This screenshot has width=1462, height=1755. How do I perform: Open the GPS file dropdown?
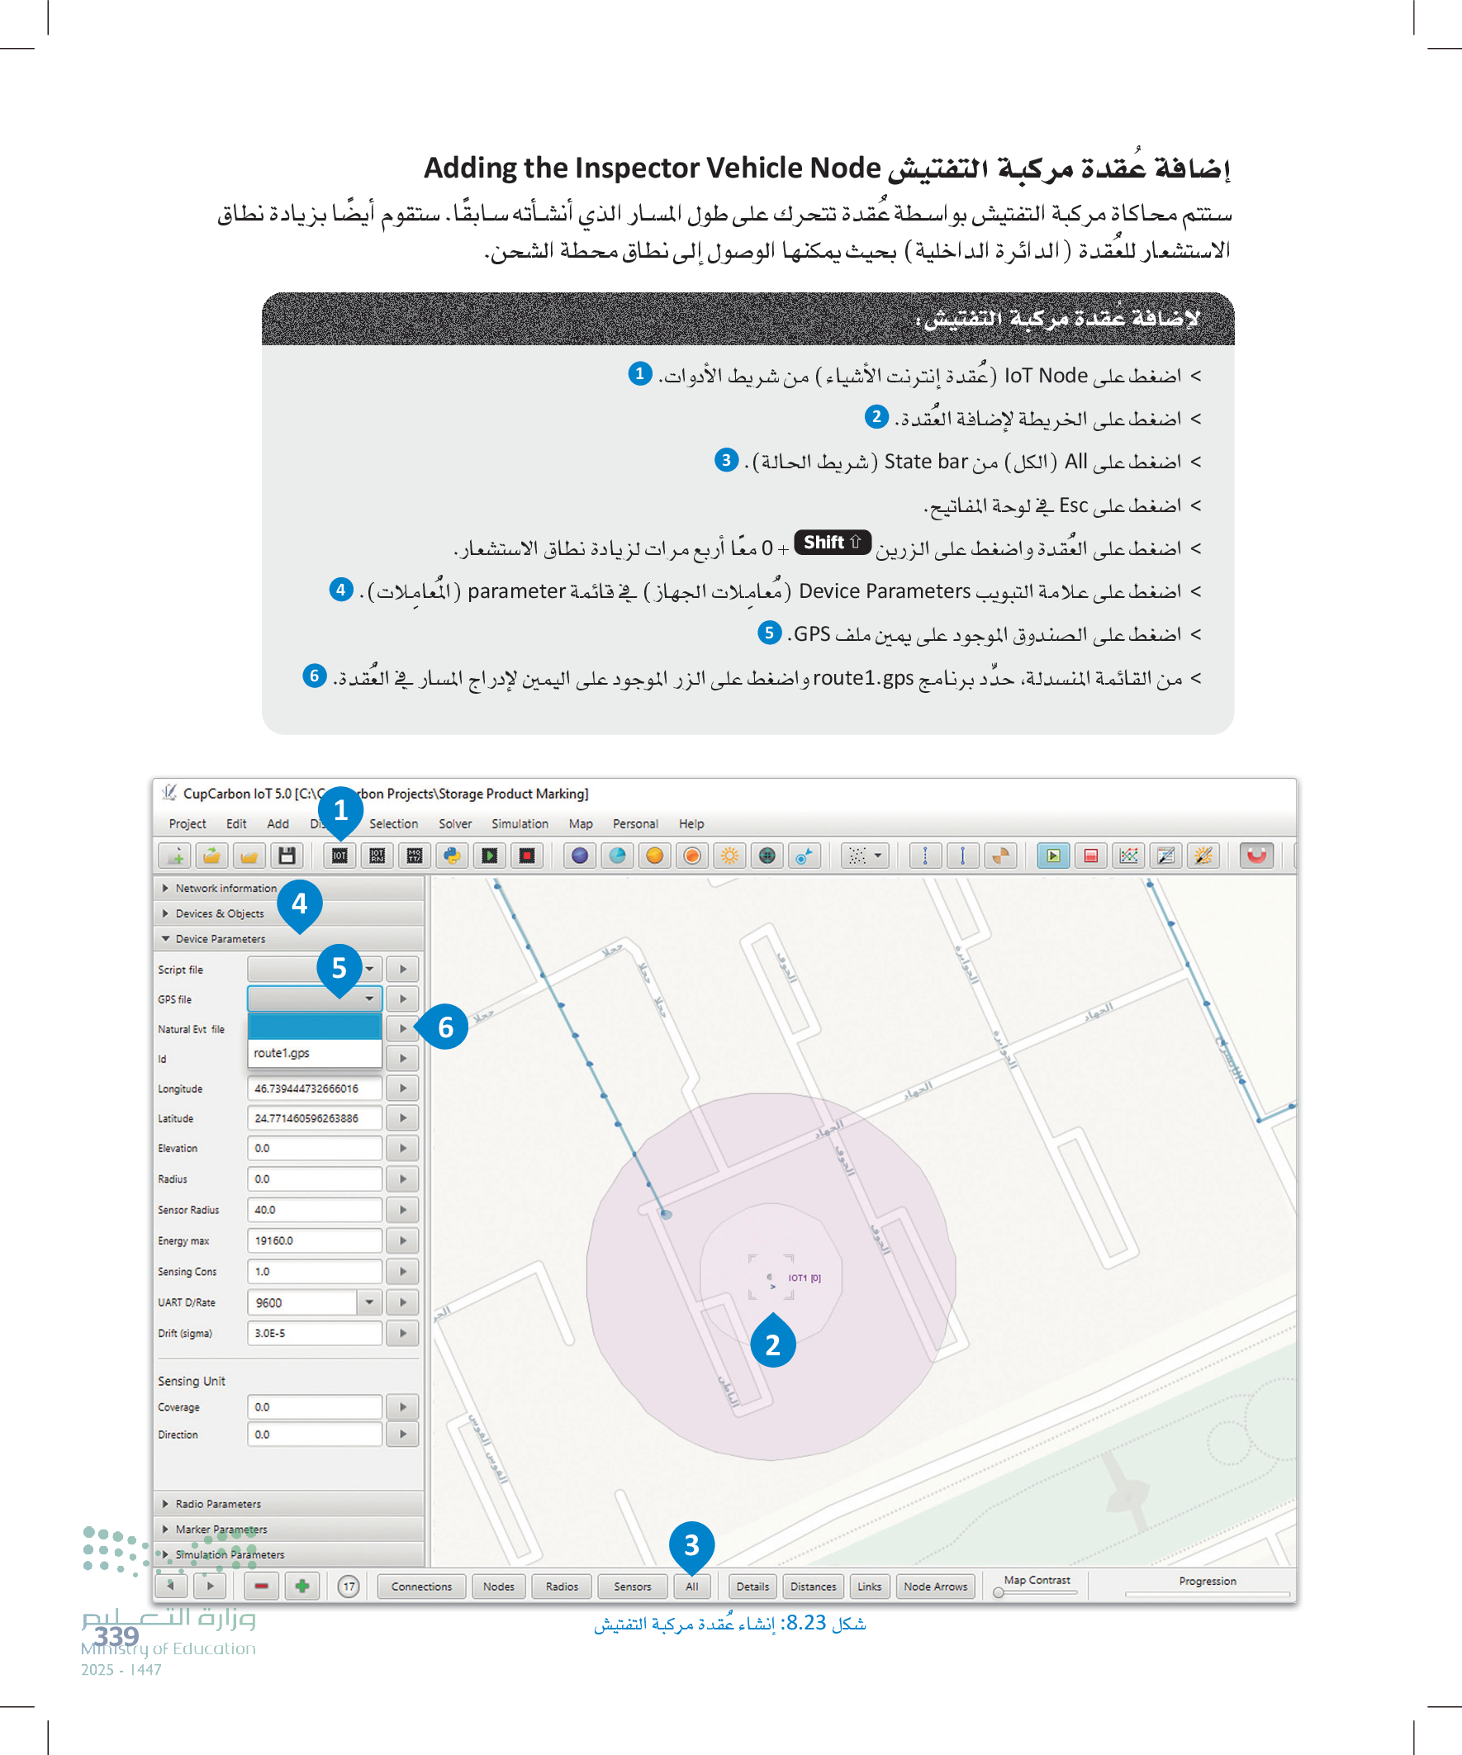368,998
